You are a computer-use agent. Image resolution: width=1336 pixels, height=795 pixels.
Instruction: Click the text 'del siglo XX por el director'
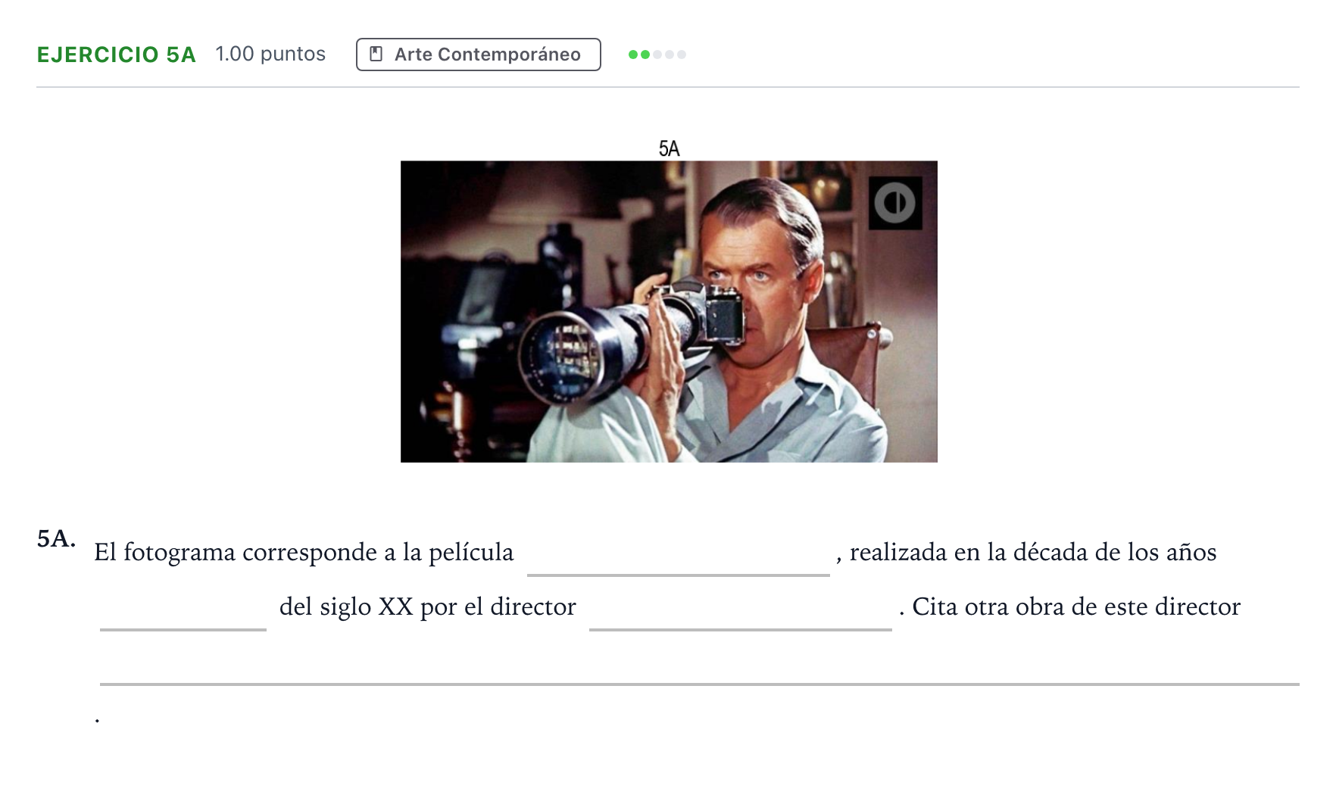[x=428, y=606]
